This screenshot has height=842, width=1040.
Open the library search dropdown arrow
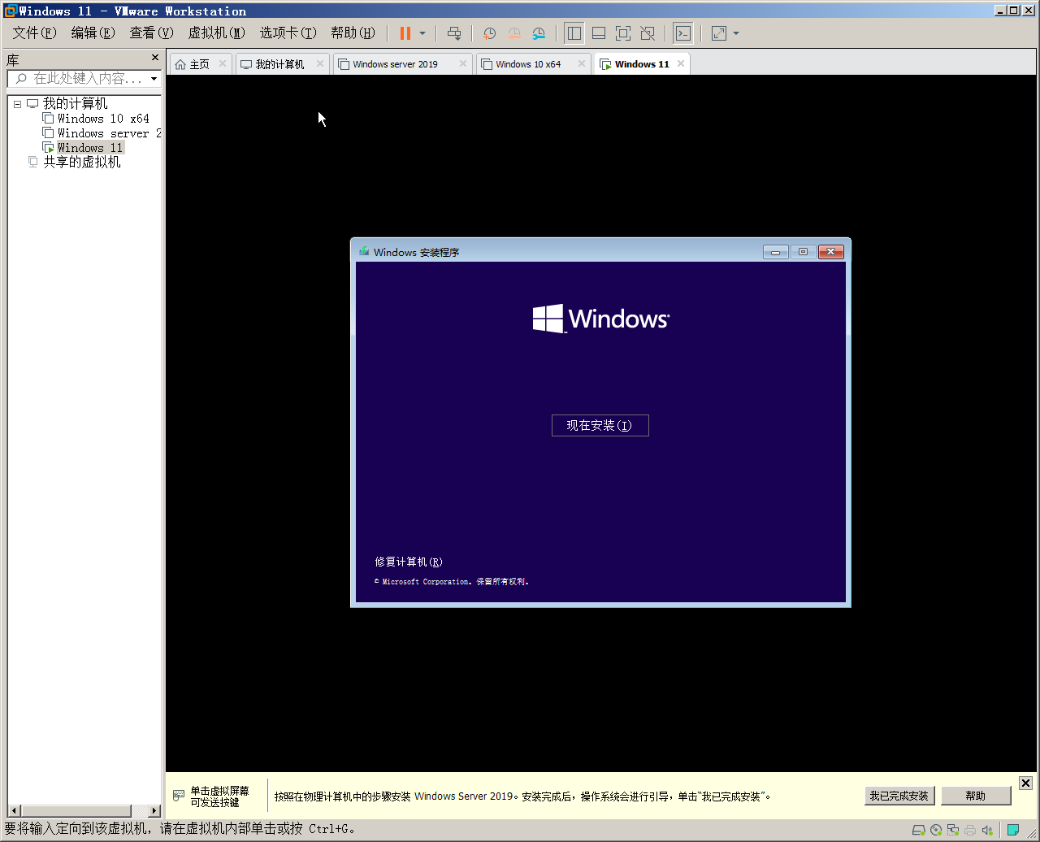pos(154,79)
